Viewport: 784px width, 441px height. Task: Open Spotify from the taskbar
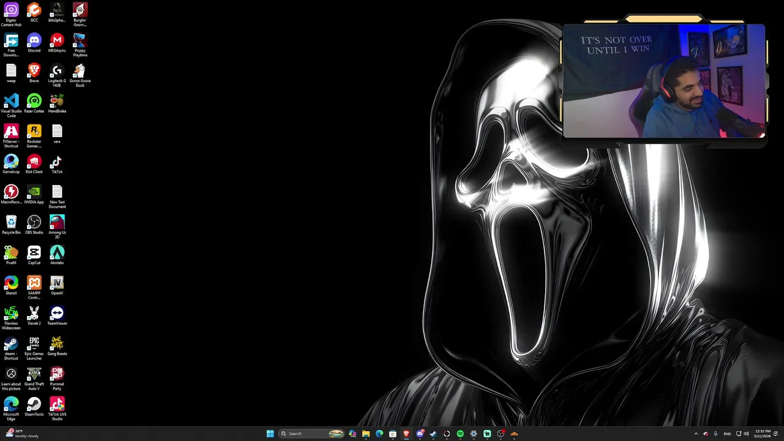click(x=460, y=434)
